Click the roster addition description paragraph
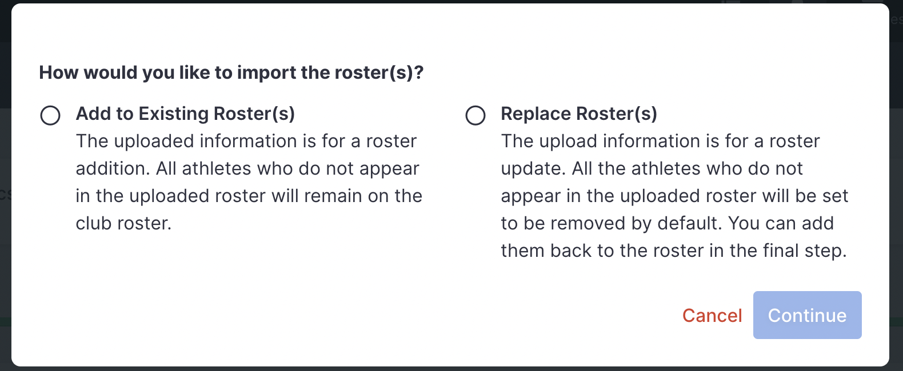The height and width of the screenshot is (371, 903). coord(249,182)
